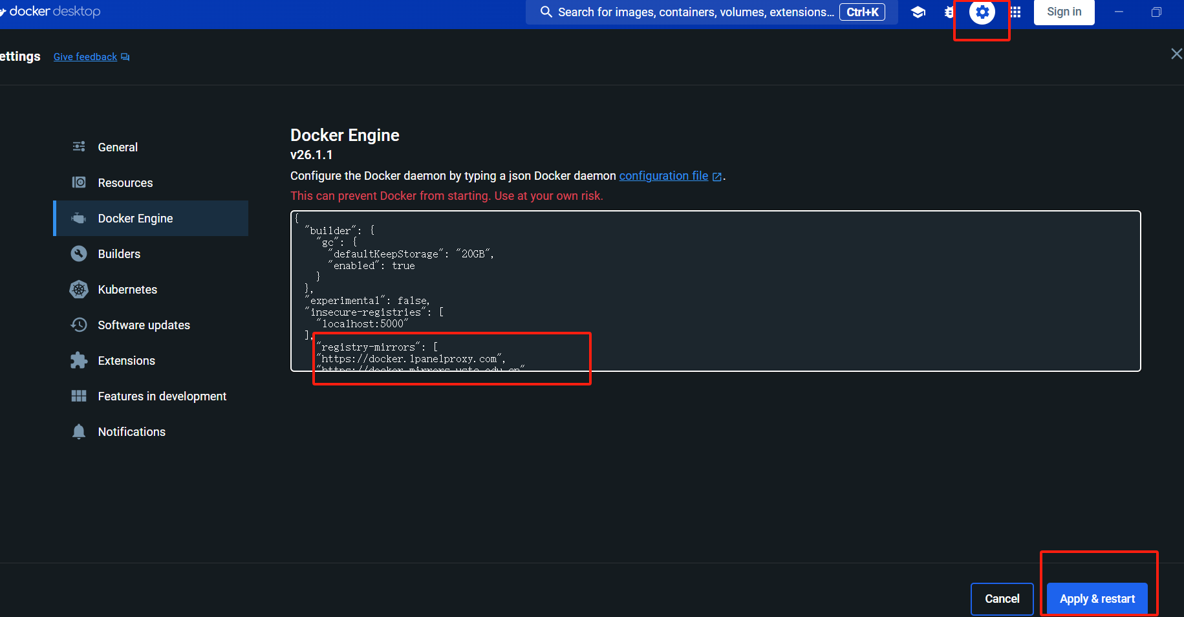1184x617 pixels.
Task: Click the General sliders icon
Action: click(79, 147)
